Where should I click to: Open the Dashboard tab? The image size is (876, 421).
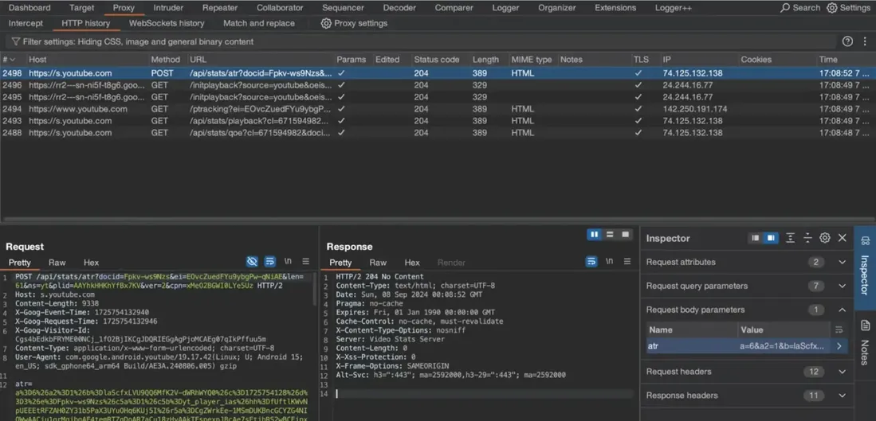29,8
